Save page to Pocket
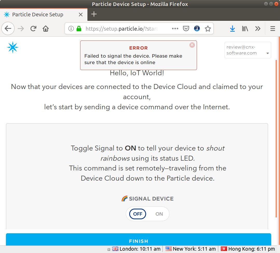 (186, 29)
